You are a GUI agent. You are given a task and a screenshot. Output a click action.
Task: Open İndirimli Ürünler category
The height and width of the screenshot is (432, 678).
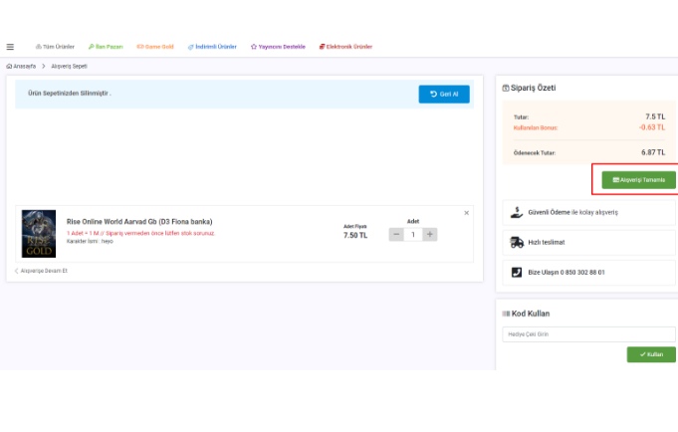pyautogui.click(x=212, y=47)
